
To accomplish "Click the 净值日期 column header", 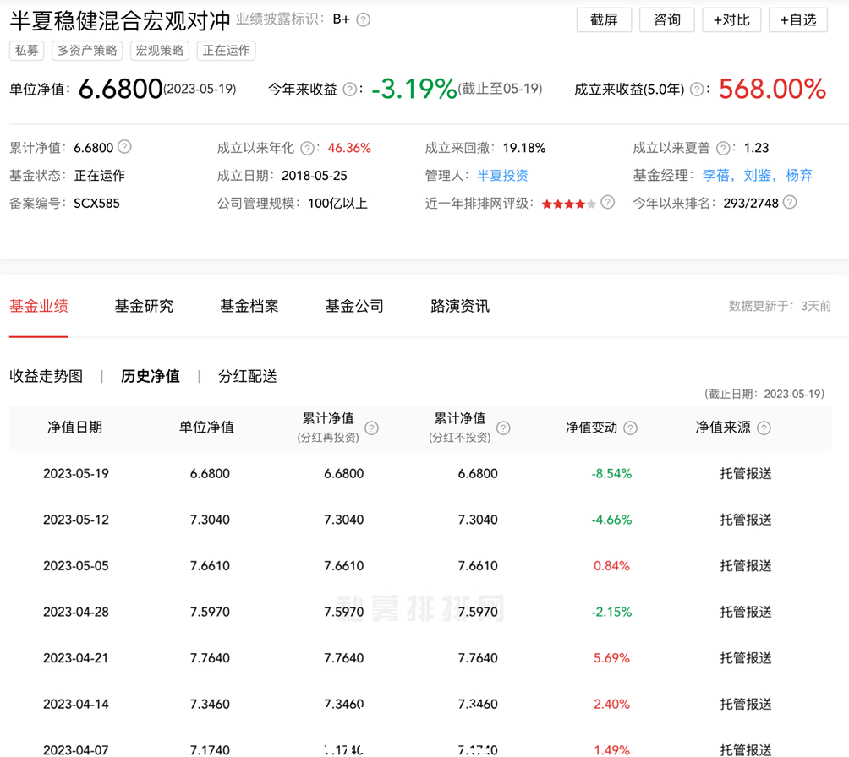I will (74, 428).
